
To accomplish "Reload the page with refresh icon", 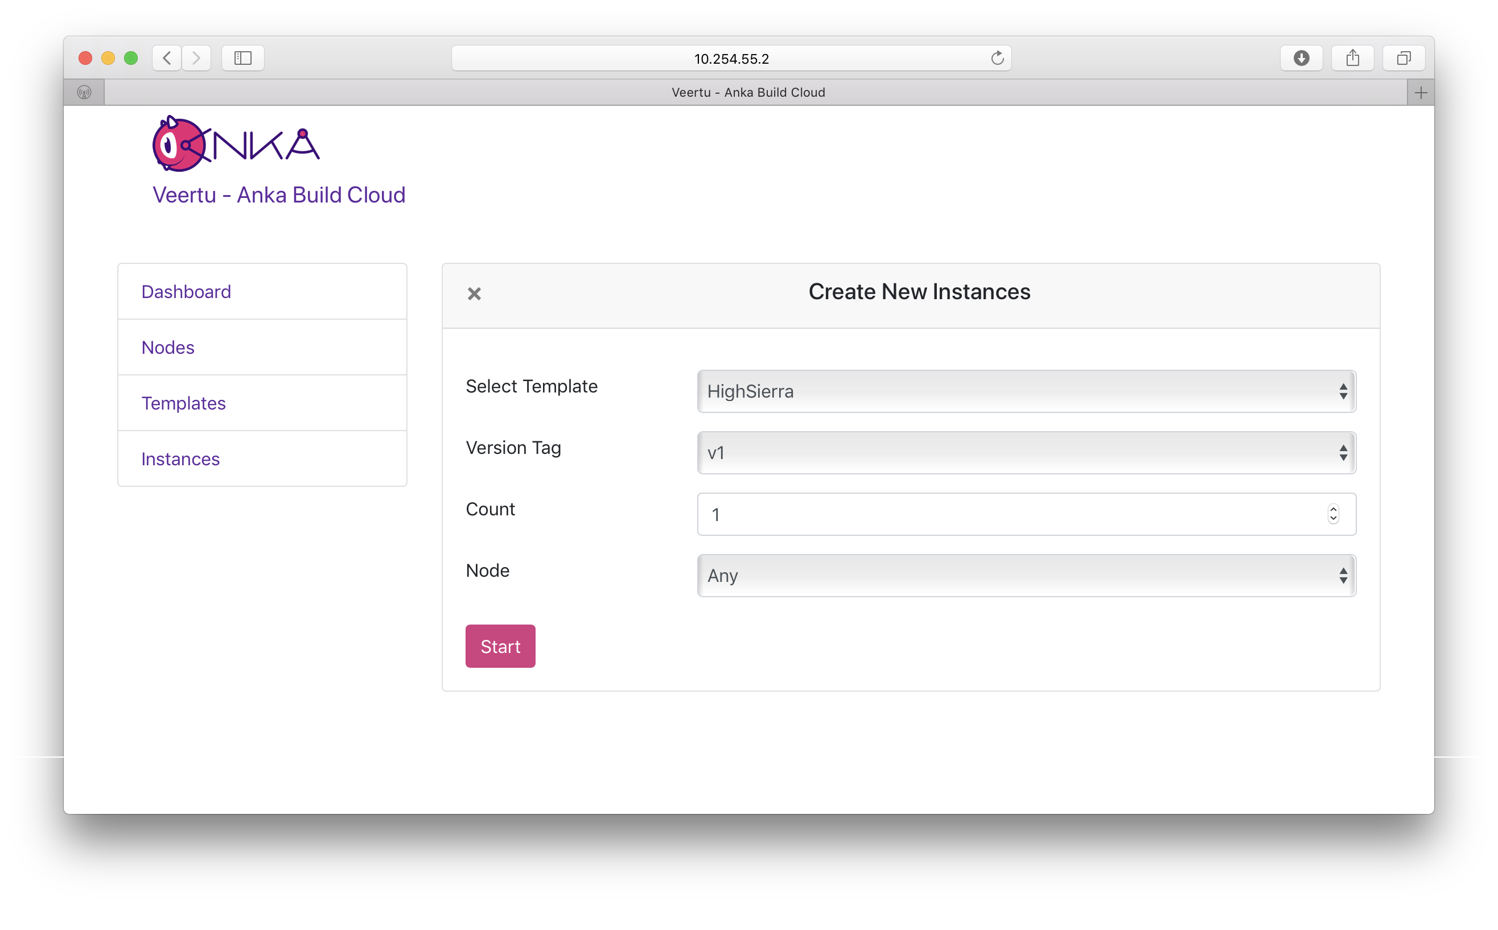I will (997, 58).
